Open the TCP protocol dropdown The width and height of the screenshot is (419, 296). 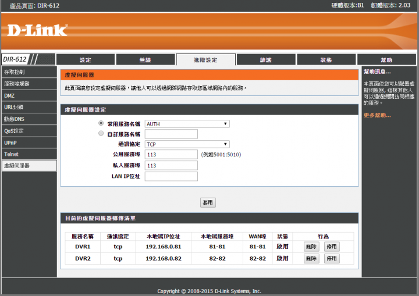[187, 144]
